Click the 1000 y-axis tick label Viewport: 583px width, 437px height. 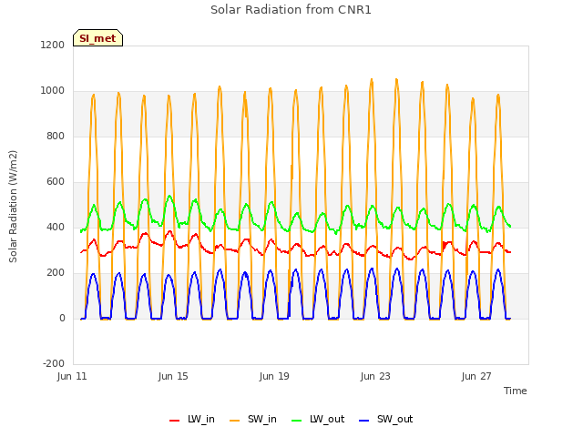click(x=53, y=91)
